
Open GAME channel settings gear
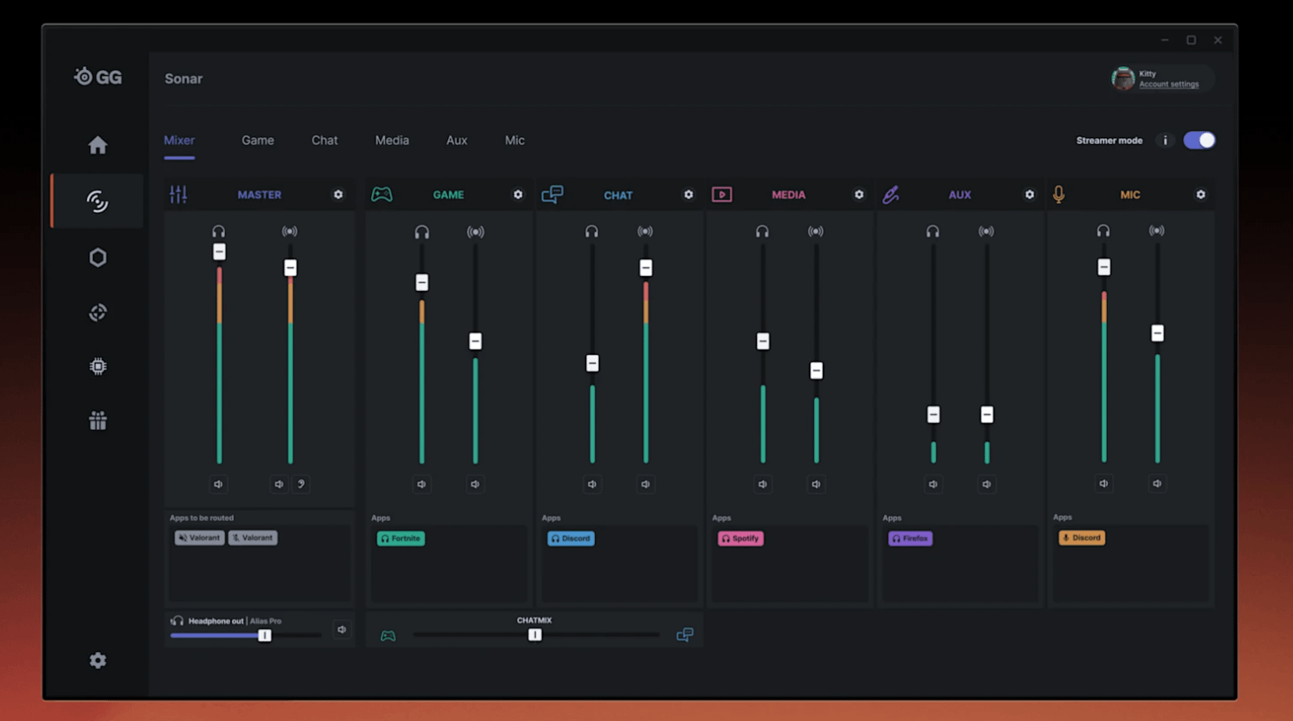[x=518, y=195]
